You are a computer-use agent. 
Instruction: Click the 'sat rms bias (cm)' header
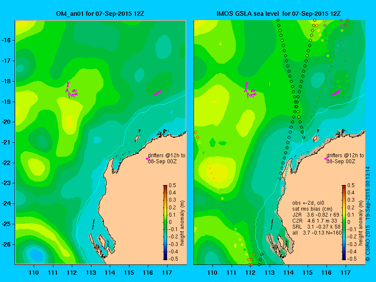point(312,209)
